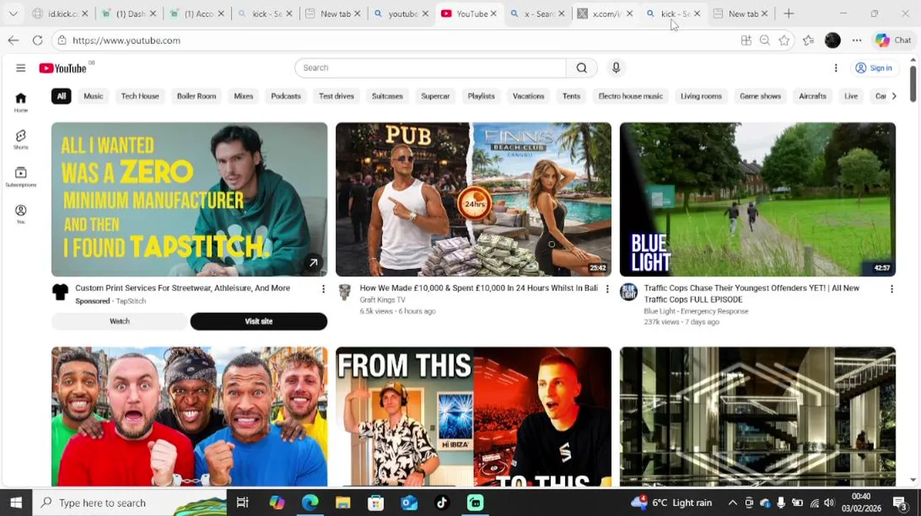Open browser zoom control icon
The height and width of the screenshot is (516, 921).
tap(765, 41)
